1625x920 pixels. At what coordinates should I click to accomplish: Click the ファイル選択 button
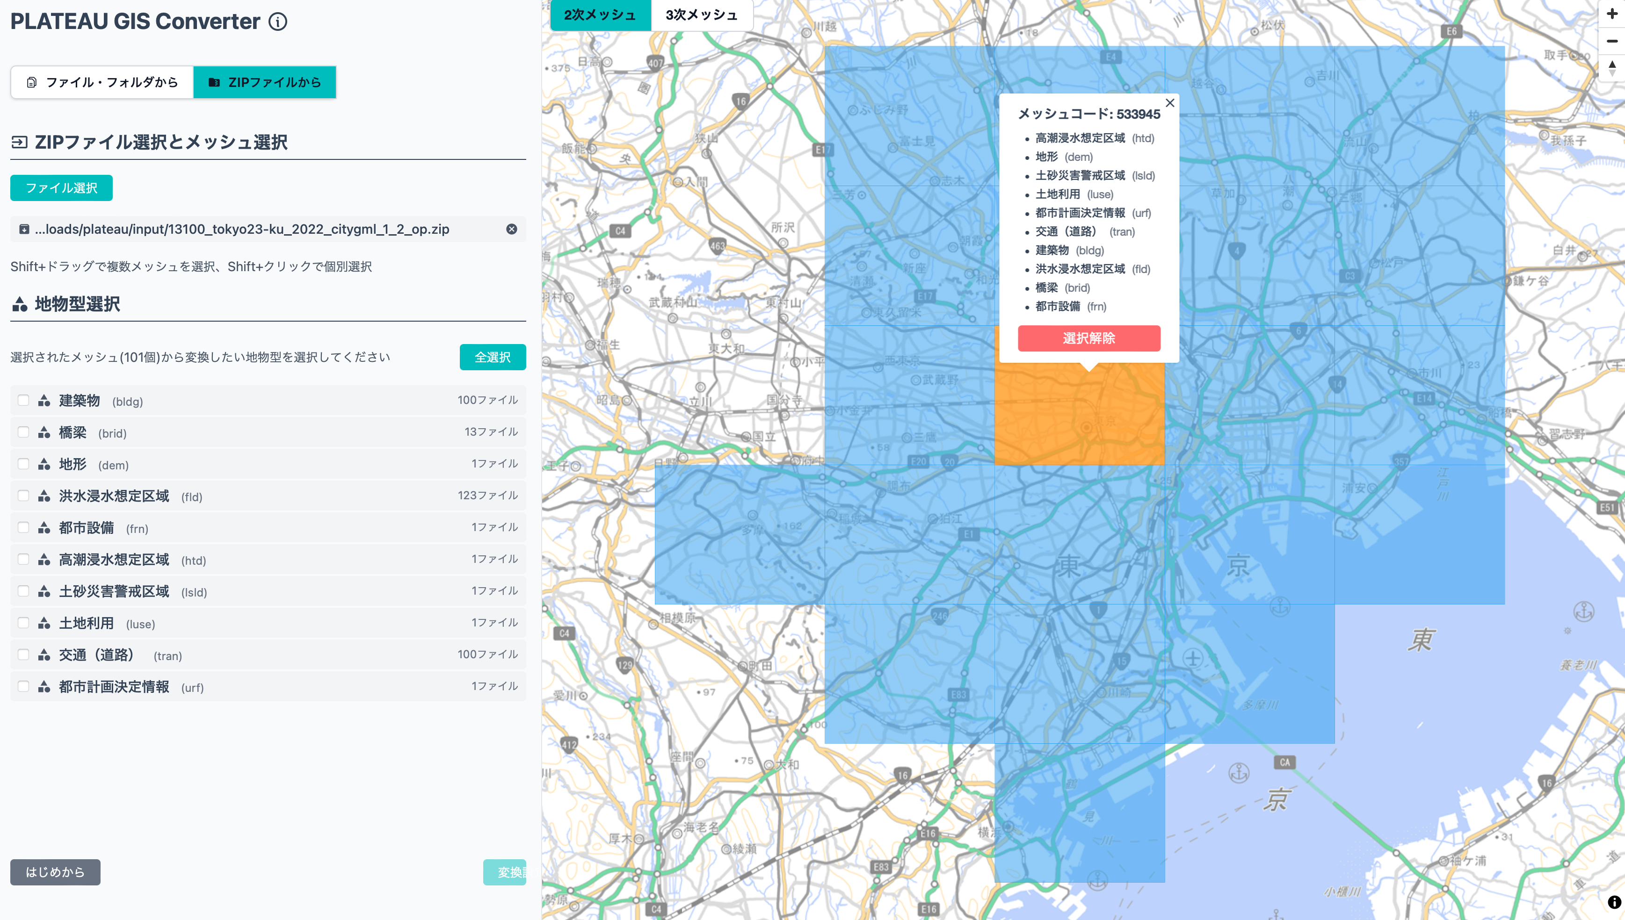pyautogui.click(x=61, y=187)
